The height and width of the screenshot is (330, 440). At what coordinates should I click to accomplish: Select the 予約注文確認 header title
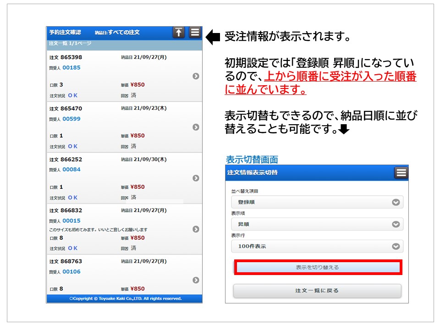click(x=65, y=33)
